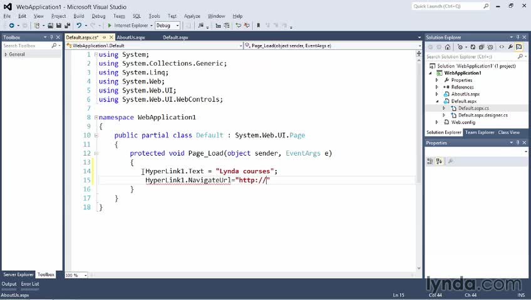Click the Collapse All icon in Solution Explorer
531x300 pixels.
coord(481,47)
